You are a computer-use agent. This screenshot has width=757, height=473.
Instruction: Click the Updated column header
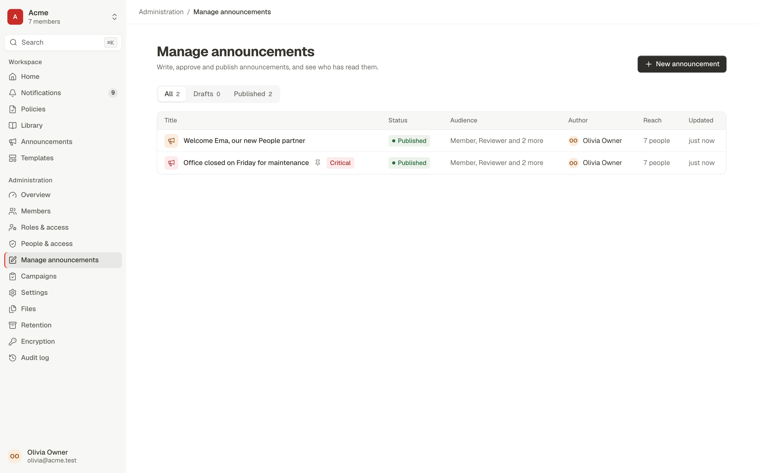click(701, 120)
